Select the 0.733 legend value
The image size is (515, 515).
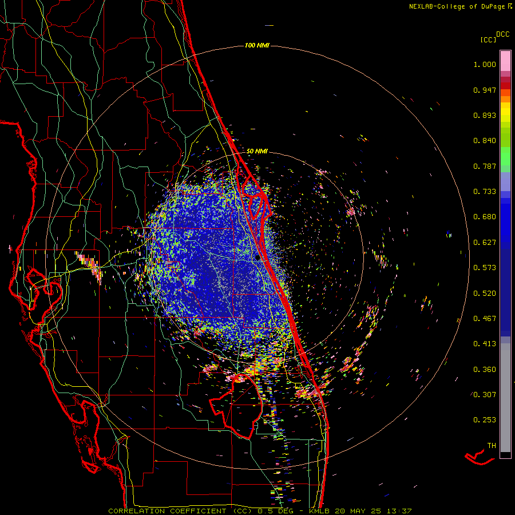[x=485, y=192]
